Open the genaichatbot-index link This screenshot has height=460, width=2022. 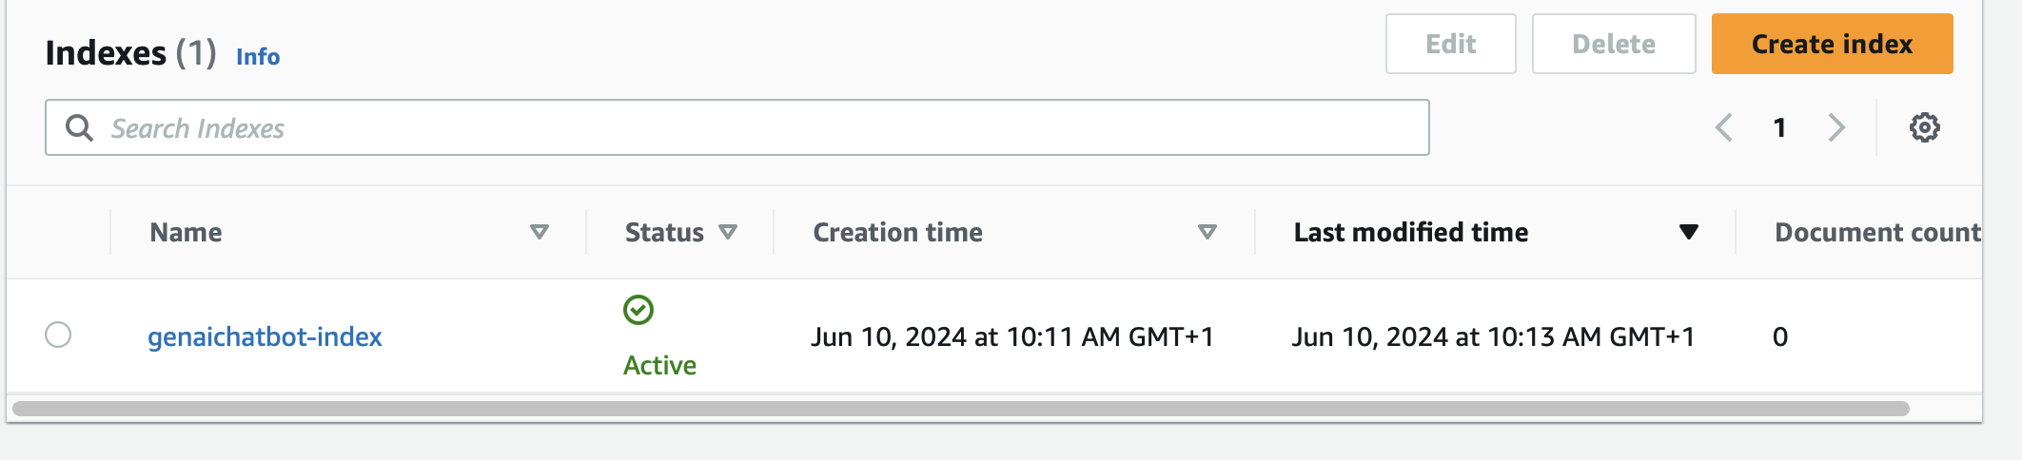tap(265, 336)
